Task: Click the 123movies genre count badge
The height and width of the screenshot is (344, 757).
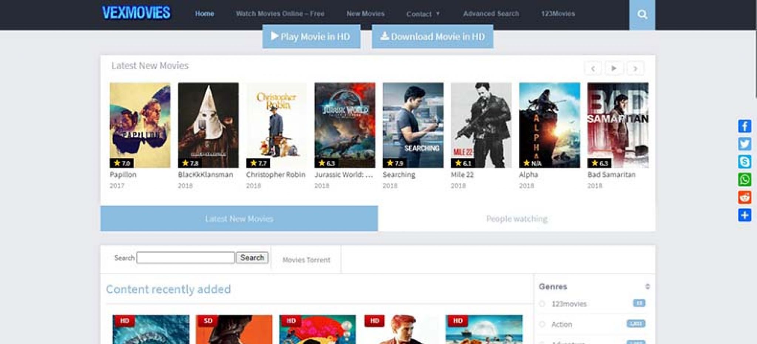Action: pos(639,303)
